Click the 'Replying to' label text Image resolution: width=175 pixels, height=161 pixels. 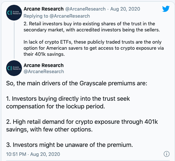click(36, 16)
